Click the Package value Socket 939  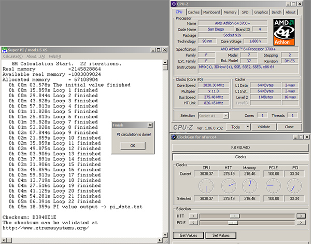232,35
